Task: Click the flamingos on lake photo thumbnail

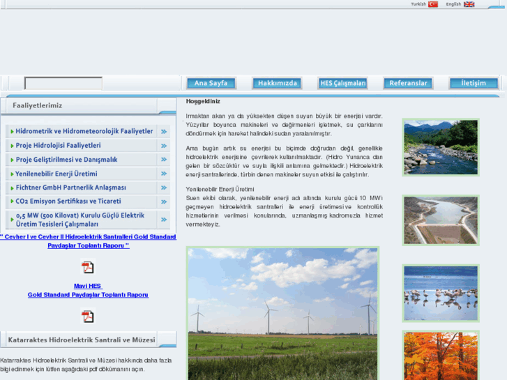Action: [x=441, y=294]
